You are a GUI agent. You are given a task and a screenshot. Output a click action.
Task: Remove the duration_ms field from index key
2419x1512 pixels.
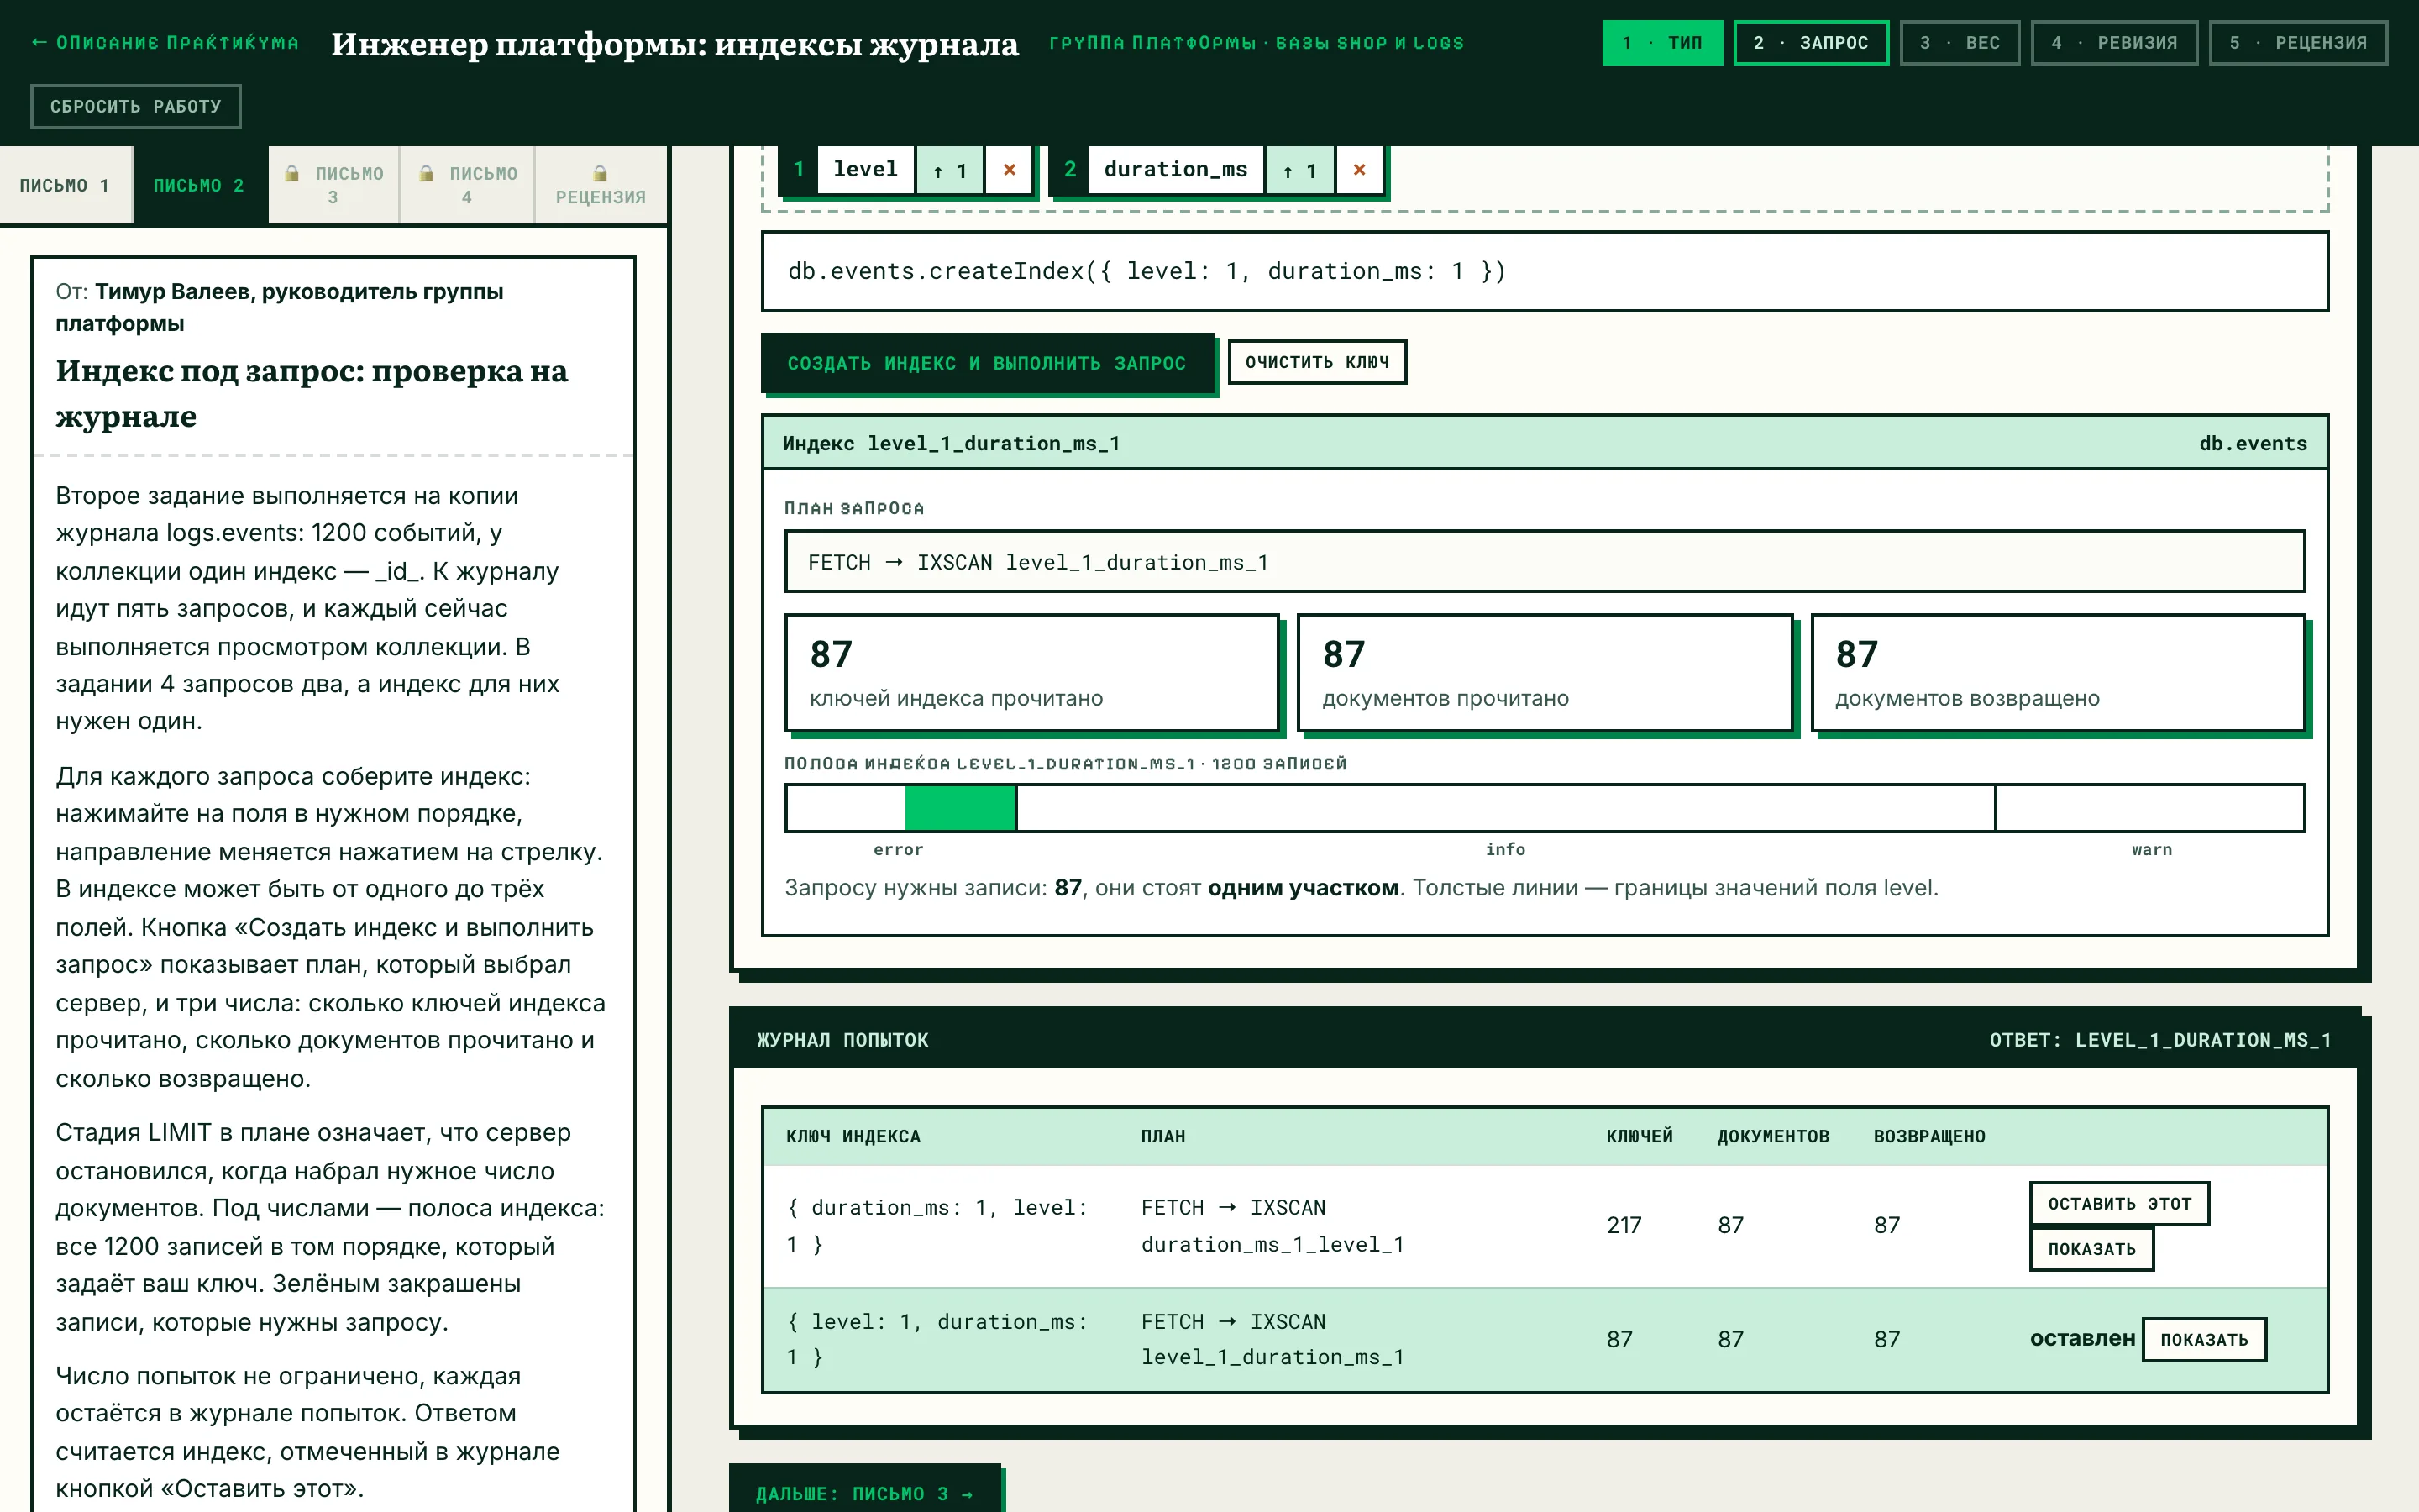point(1360,170)
